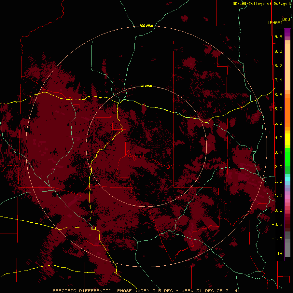Select the pink band of the legend
This screenshot has width=293, height=293.
[x=287, y=197]
